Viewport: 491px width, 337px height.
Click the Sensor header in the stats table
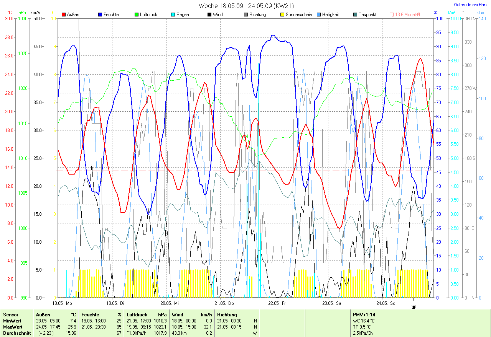10,315
